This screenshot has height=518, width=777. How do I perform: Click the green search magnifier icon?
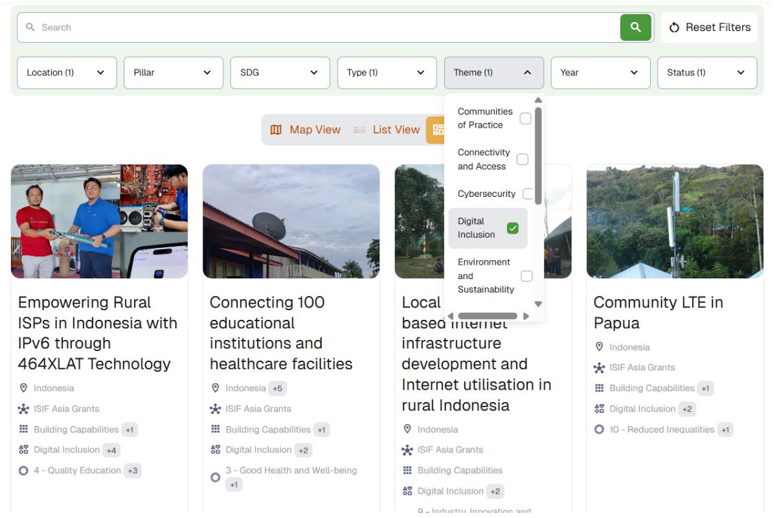(635, 27)
